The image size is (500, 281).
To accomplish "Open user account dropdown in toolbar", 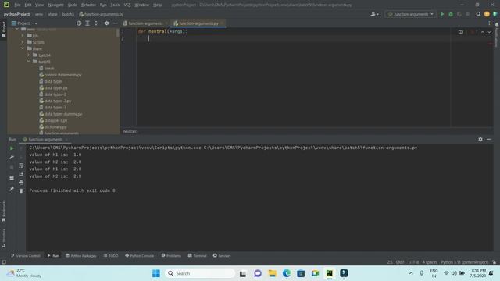I will 375,14.
